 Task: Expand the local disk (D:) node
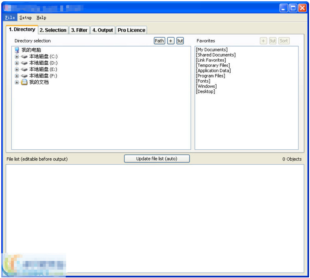17,63
